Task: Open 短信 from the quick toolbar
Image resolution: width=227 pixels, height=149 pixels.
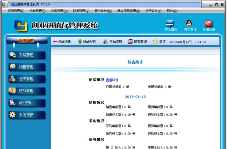Action: pos(159,41)
